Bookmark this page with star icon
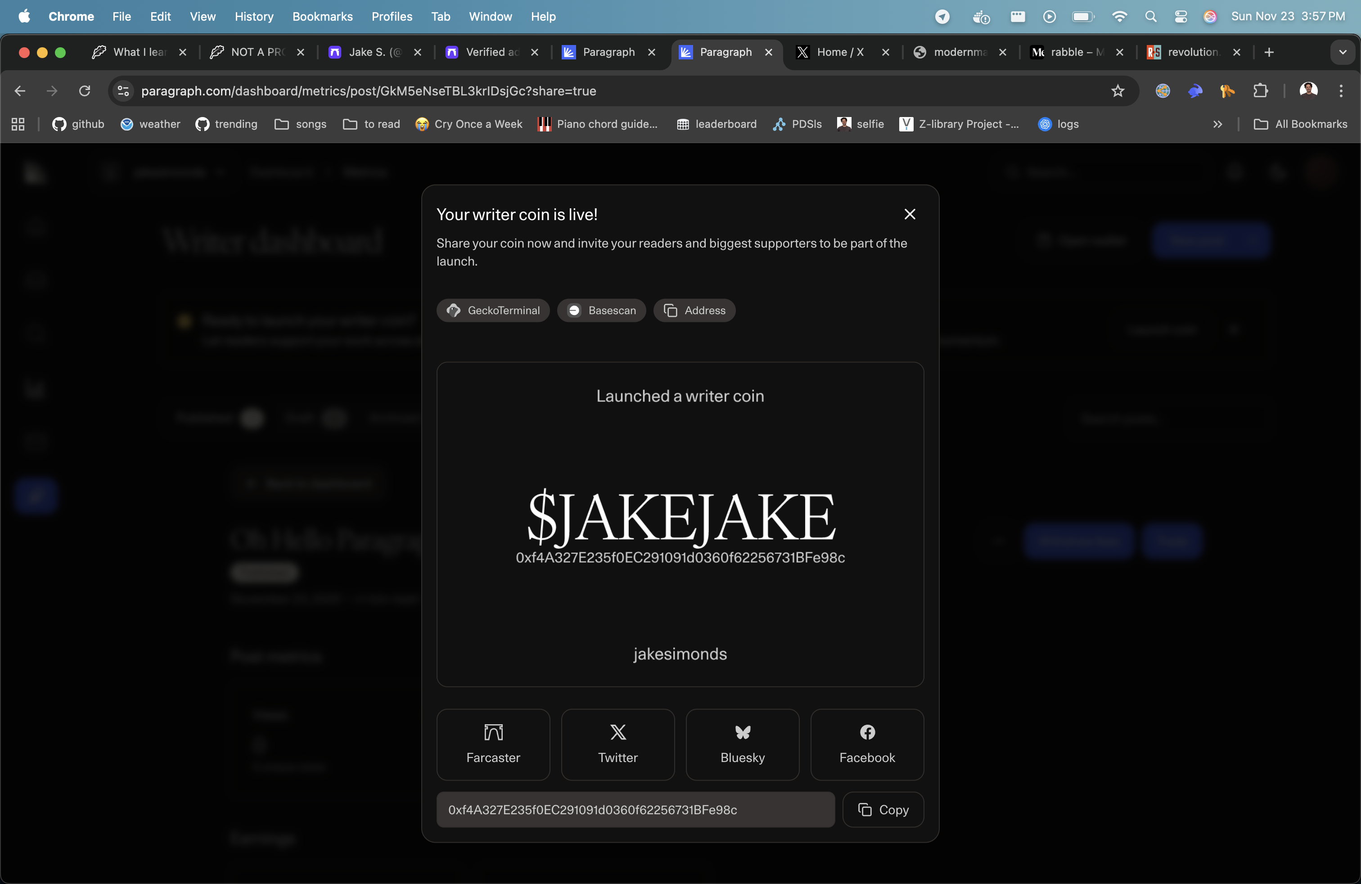 [1118, 91]
